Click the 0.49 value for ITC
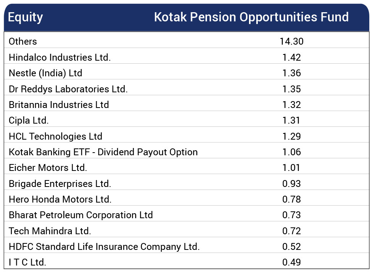The height and width of the screenshot is (272, 372). [x=291, y=262]
